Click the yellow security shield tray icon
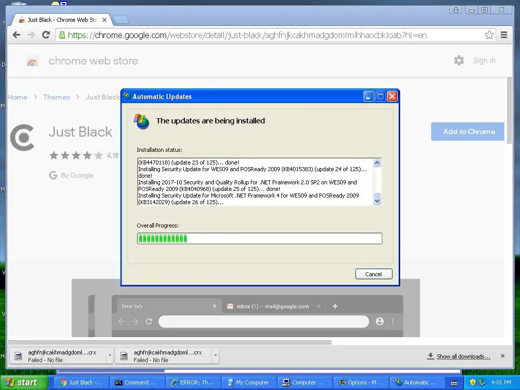The width and height of the screenshot is (520, 390). tap(473, 382)
